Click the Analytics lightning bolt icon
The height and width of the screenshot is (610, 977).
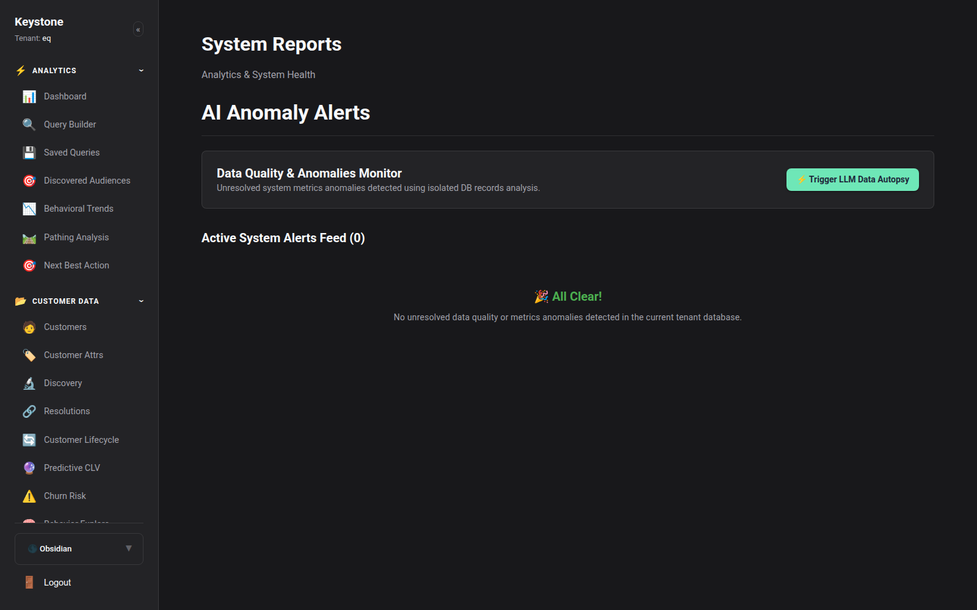coord(21,70)
